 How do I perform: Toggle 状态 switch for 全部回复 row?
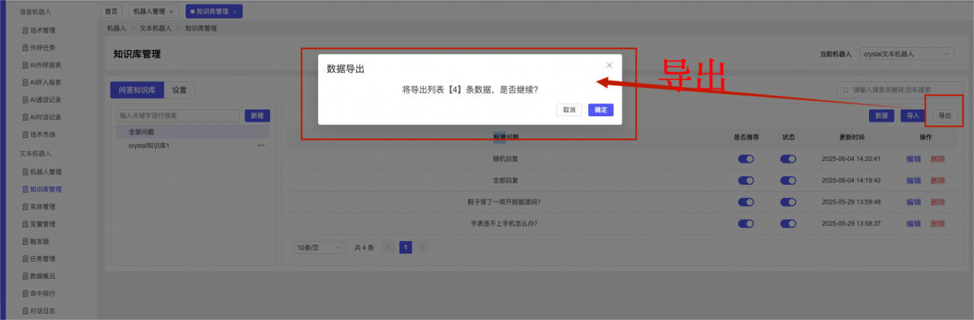click(788, 181)
